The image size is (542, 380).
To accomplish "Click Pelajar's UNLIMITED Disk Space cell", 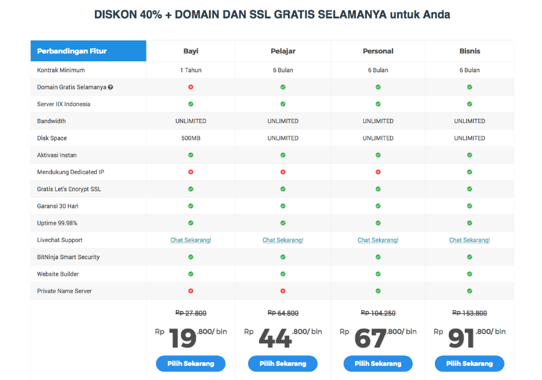I will point(283,138).
